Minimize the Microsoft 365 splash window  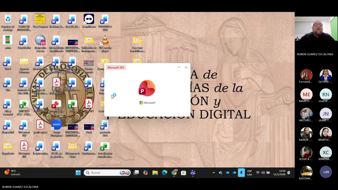tap(179, 67)
